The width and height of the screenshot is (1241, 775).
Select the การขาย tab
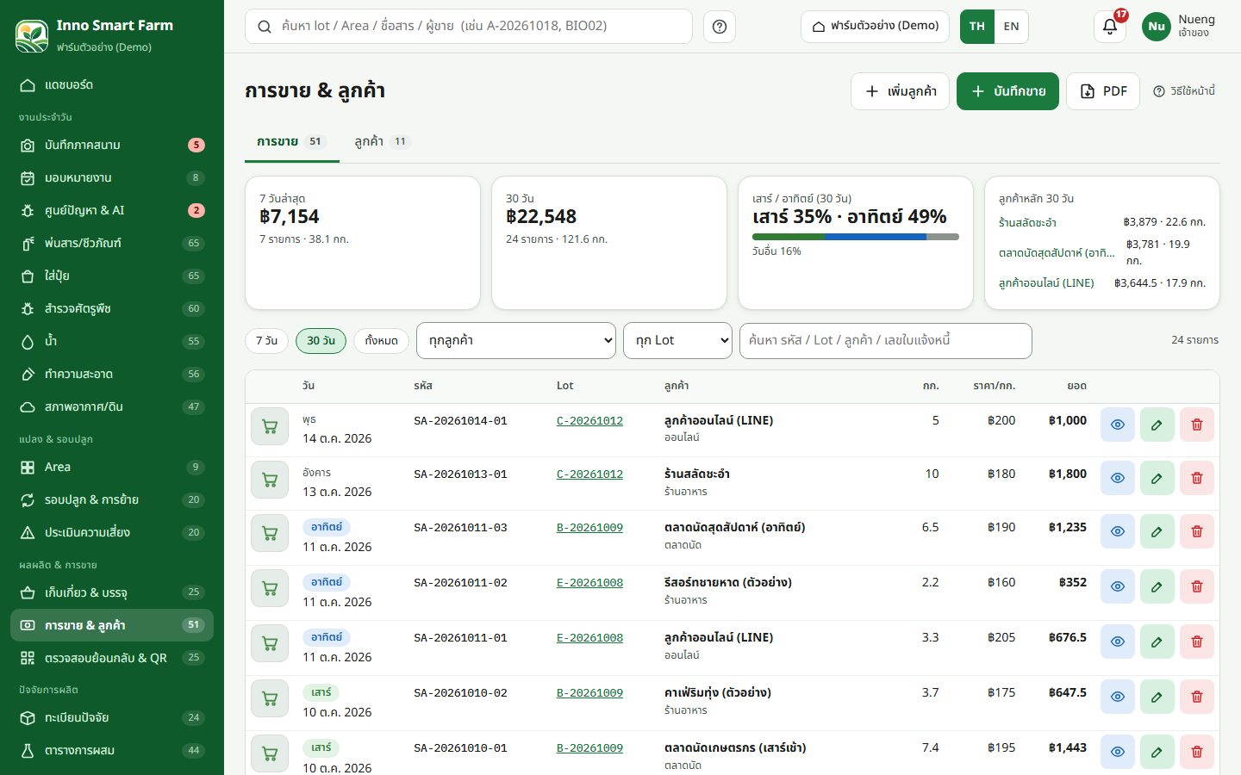point(291,141)
